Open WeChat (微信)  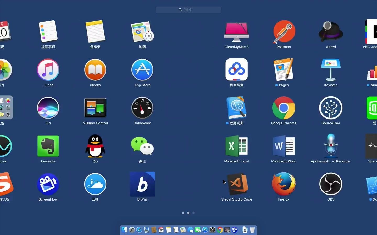click(x=142, y=146)
